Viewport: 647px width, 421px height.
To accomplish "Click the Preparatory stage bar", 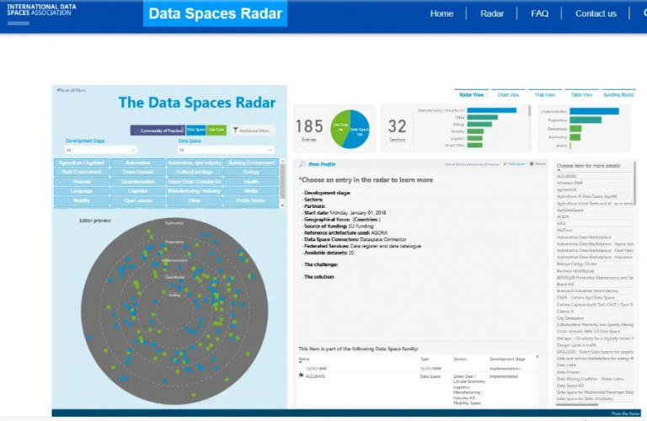I will pos(586,120).
